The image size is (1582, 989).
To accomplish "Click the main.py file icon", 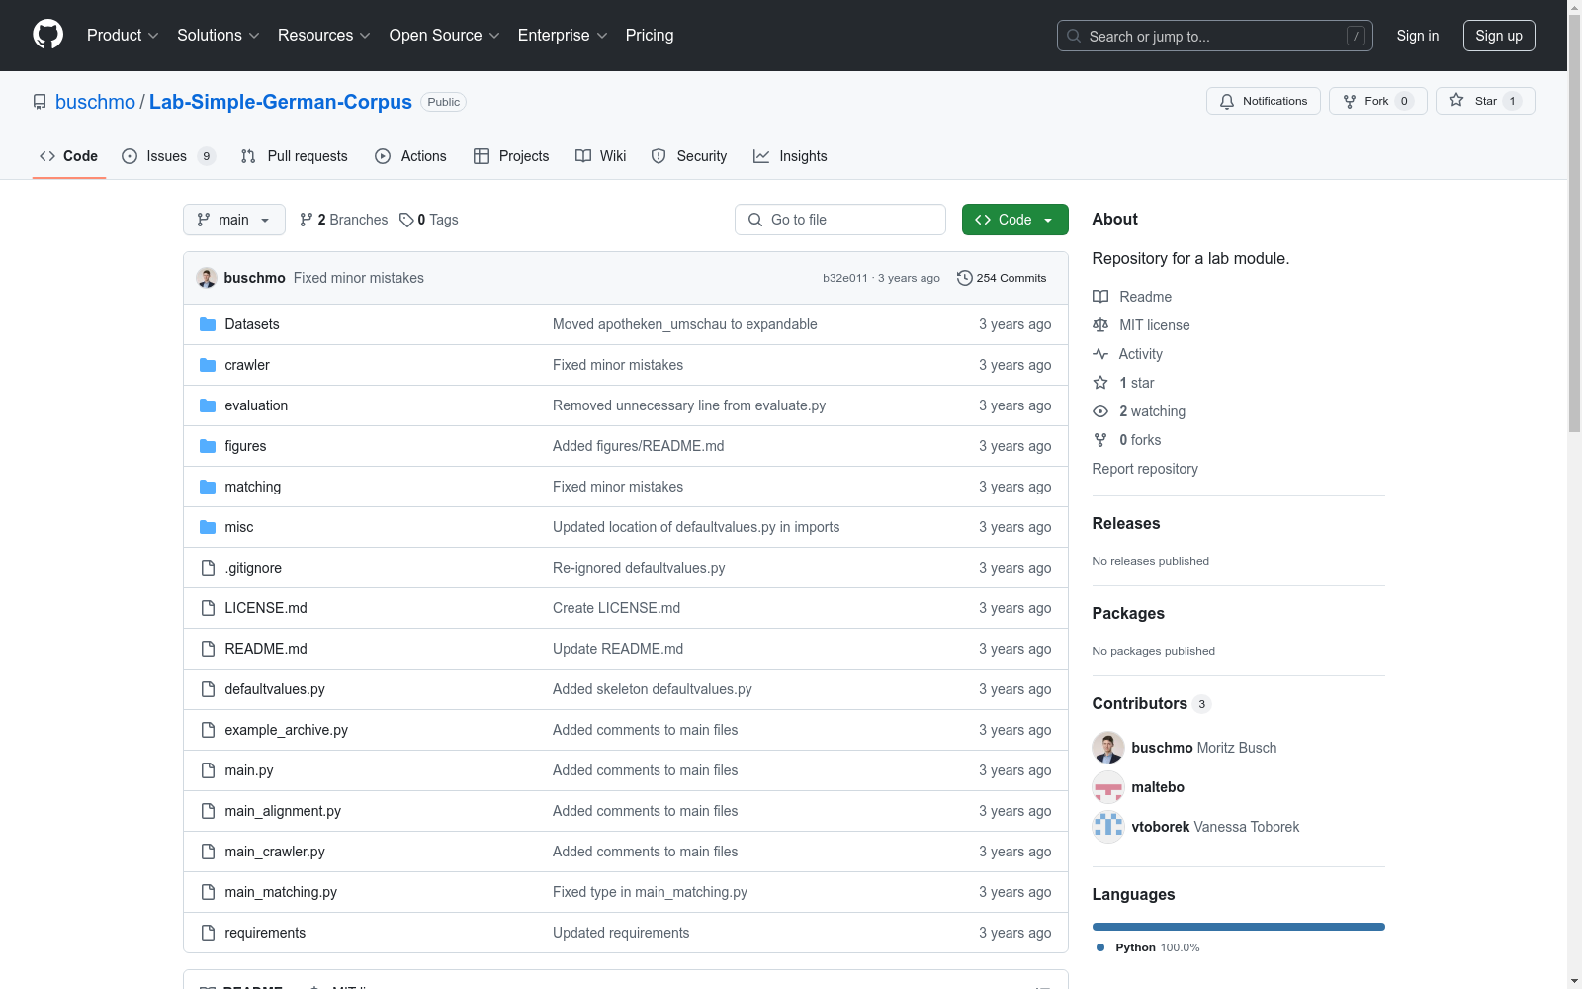I will point(208,770).
